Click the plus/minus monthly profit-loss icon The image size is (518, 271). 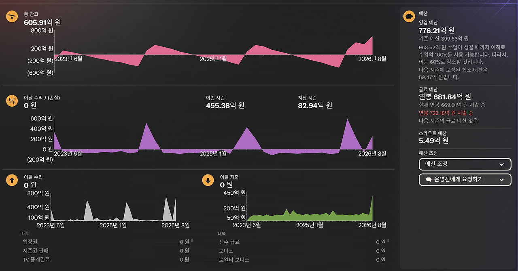pyautogui.click(x=11, y=100)
